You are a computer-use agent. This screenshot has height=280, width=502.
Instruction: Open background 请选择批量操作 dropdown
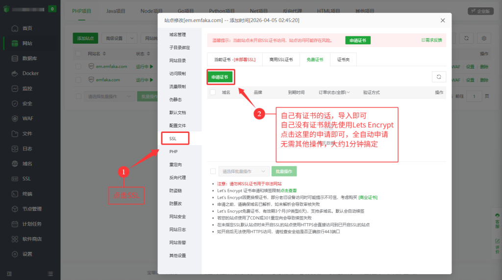109,97
